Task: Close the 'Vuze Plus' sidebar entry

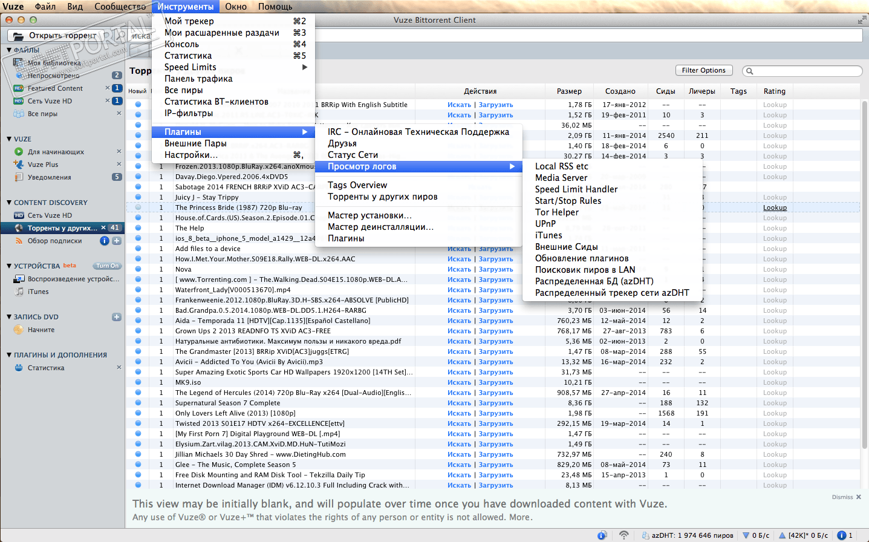Action: 119,164
